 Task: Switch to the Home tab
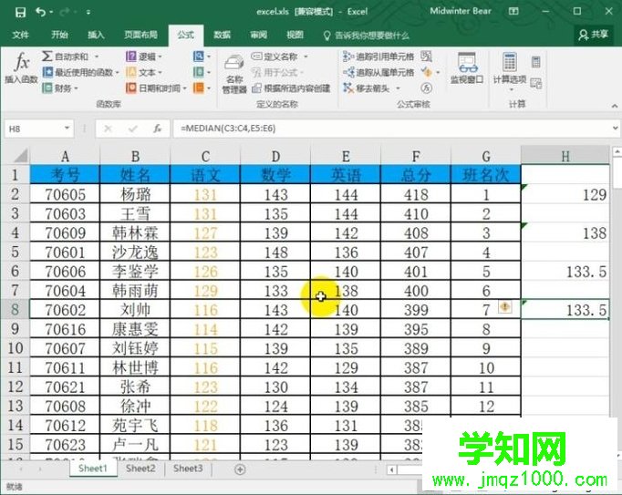point(59,35)
